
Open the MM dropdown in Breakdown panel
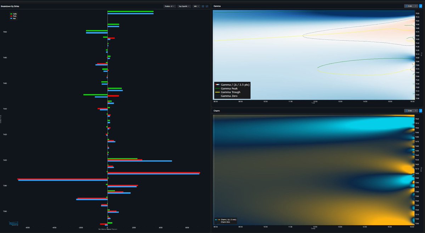196,6
